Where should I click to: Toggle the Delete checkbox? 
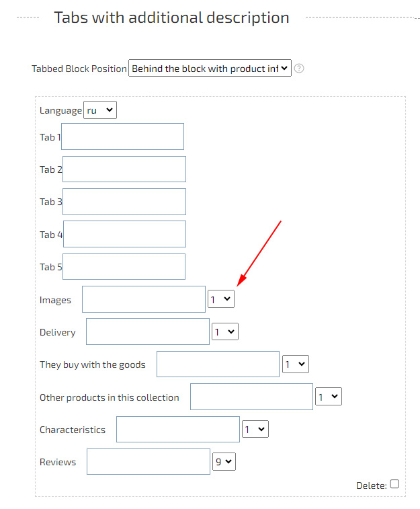394,484
